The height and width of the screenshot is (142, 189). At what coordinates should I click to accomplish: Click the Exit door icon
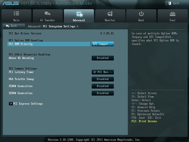(x=169, y=3)
